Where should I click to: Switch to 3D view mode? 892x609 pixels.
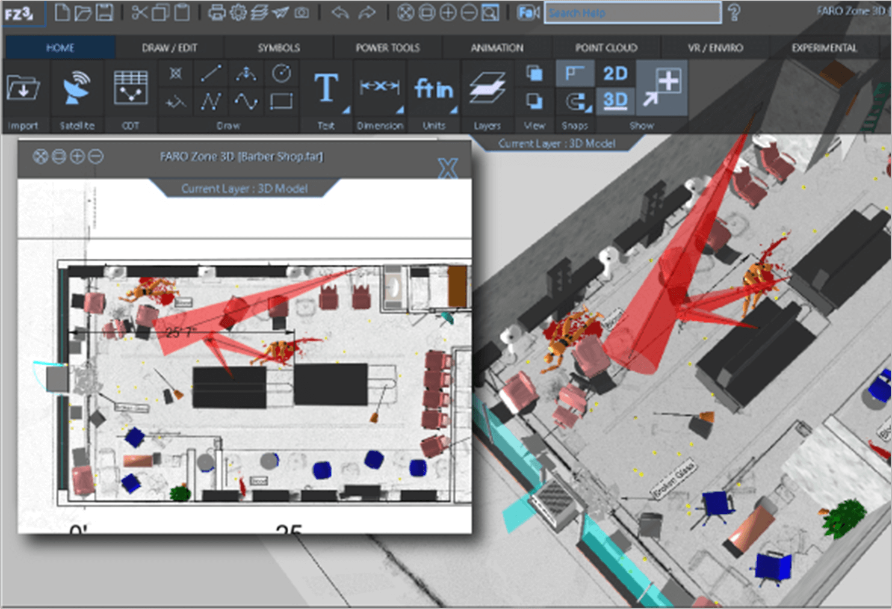click(x=615, y=100)
